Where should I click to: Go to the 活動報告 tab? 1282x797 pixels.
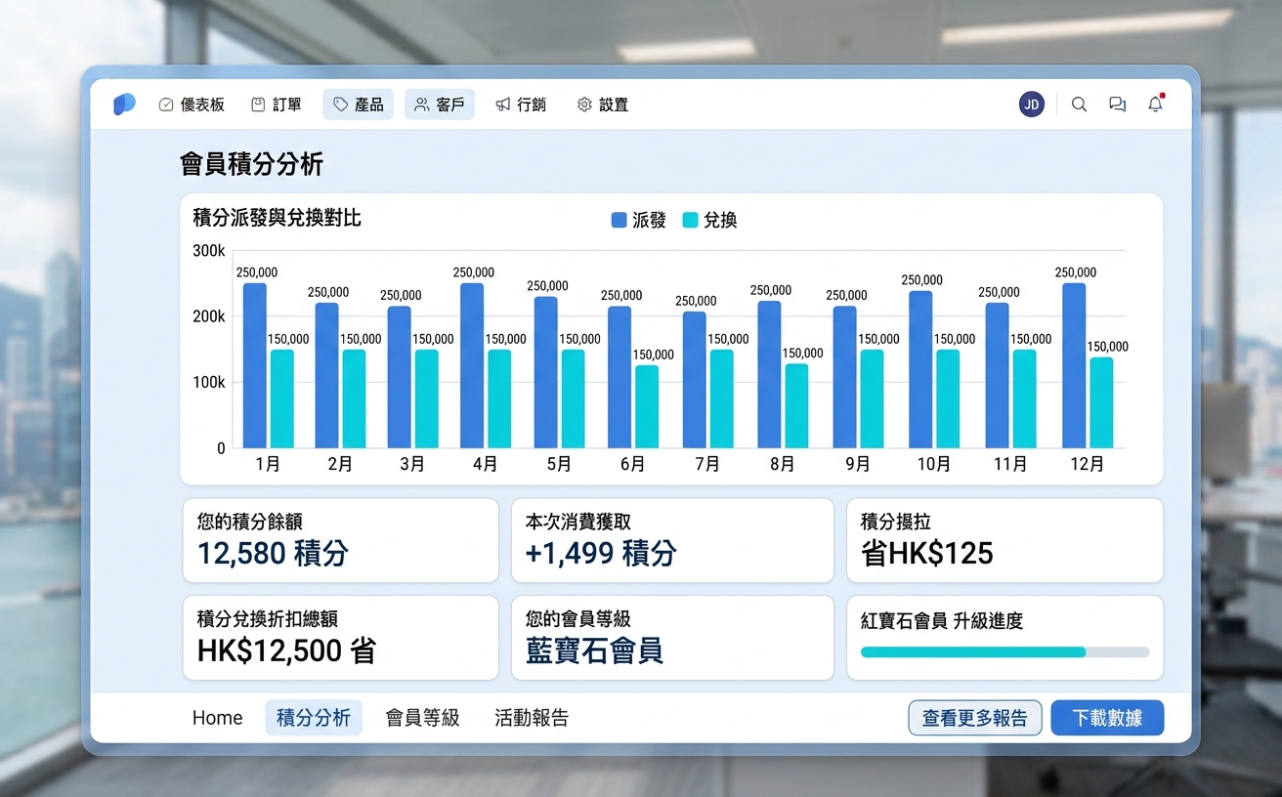tap(532, 718)
